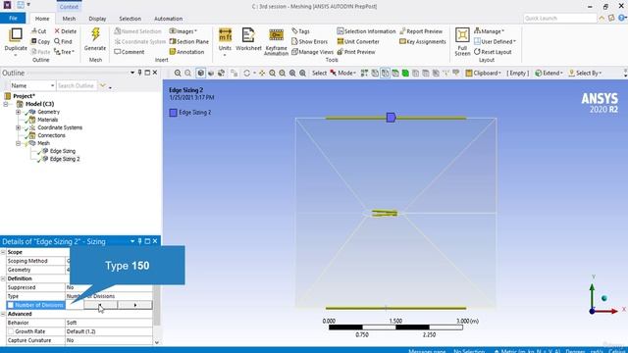Click the Select button in graphics toolbar
The image size is (628, 353).
click(x=319, y=73)
